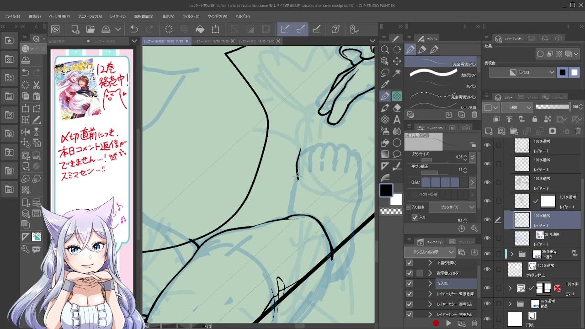Open the モノクロ expression color dropdown
Viewport: 585px width, 329px height.
click(x=522, y=72)
